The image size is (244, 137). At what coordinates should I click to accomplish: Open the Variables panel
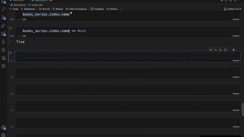(x=97, y=9)
